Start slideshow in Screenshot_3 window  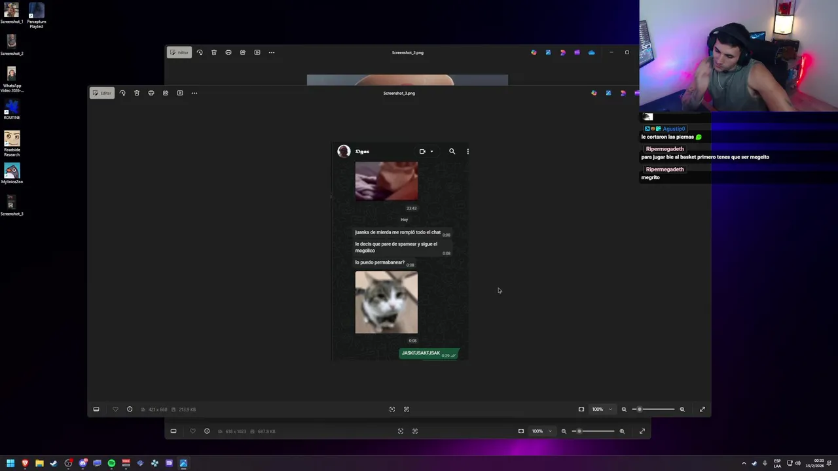pos(180,93)
